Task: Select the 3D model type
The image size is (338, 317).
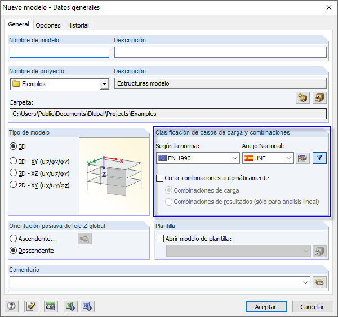Action: pyautogui.click(x=17, y=146)
